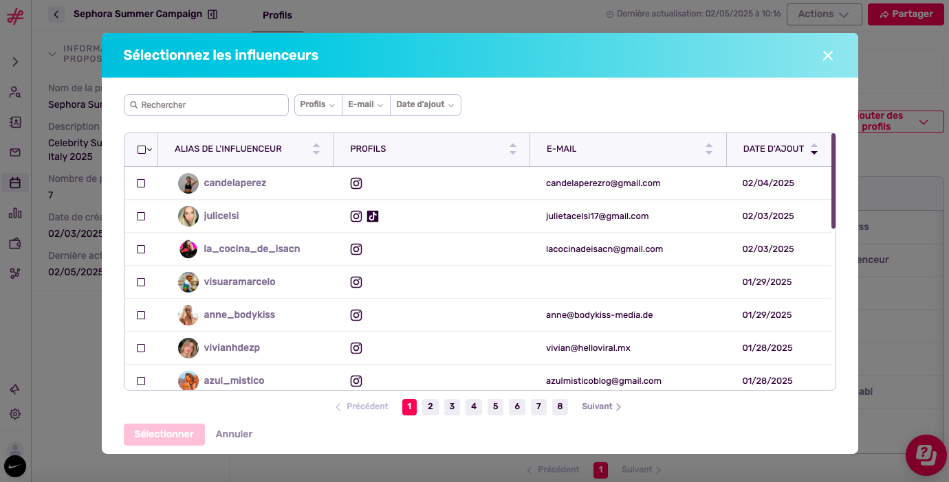
Task: Click azul_mistico Instagram icon
Action: coord(356,381)
